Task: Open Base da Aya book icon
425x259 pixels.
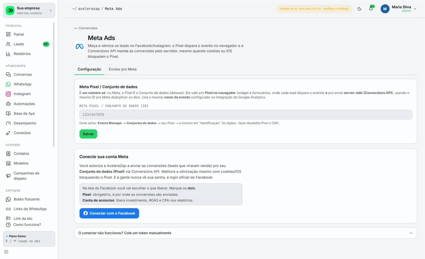Action: tap(8, 113)
